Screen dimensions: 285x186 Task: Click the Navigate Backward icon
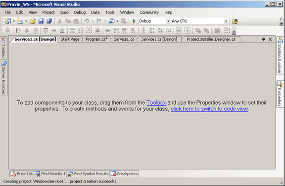pyautogui.click(x=111, y=21)
